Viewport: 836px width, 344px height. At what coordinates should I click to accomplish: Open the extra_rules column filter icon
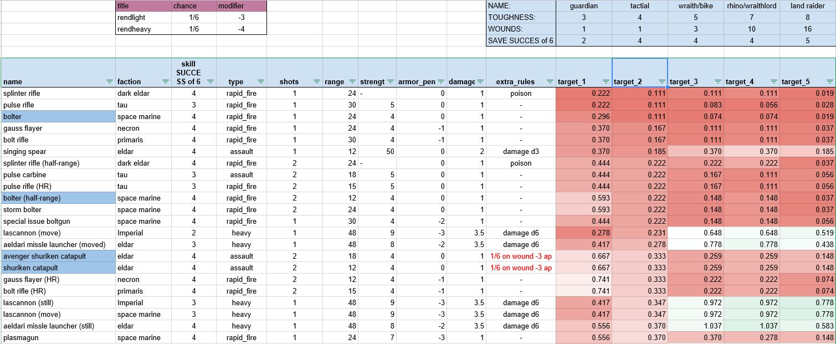pyautogui.click(x=550, y=82)
